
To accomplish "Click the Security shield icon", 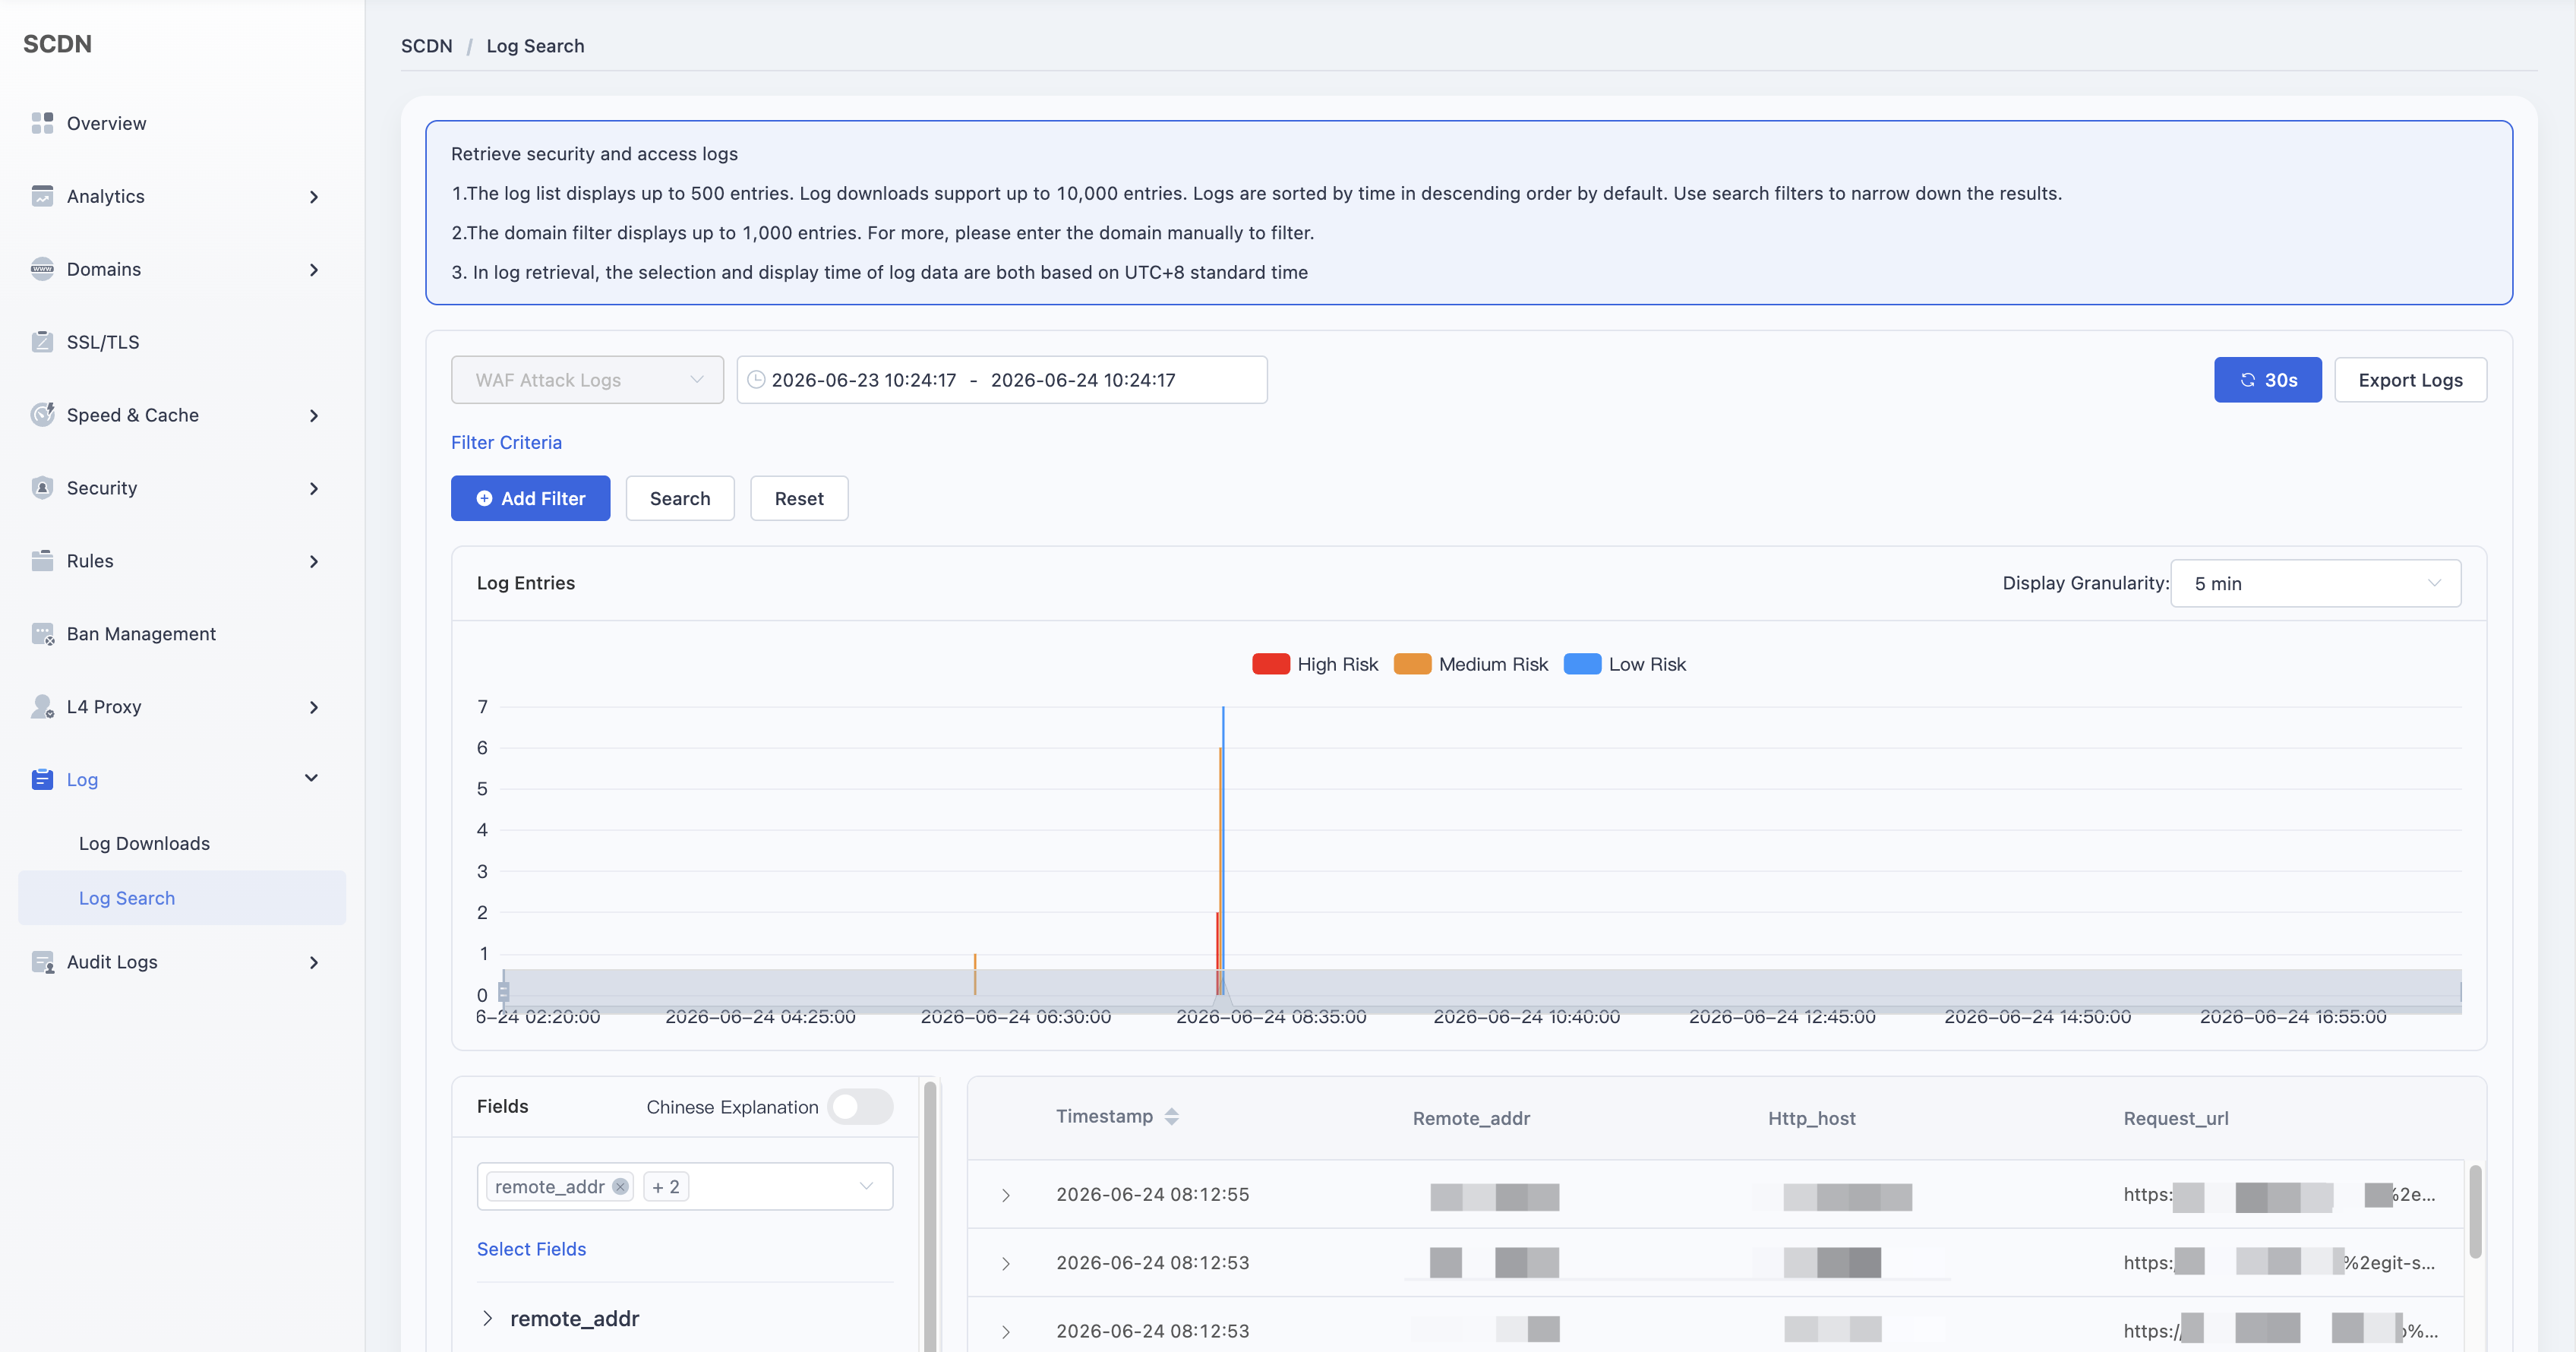I will click(42, 488).
